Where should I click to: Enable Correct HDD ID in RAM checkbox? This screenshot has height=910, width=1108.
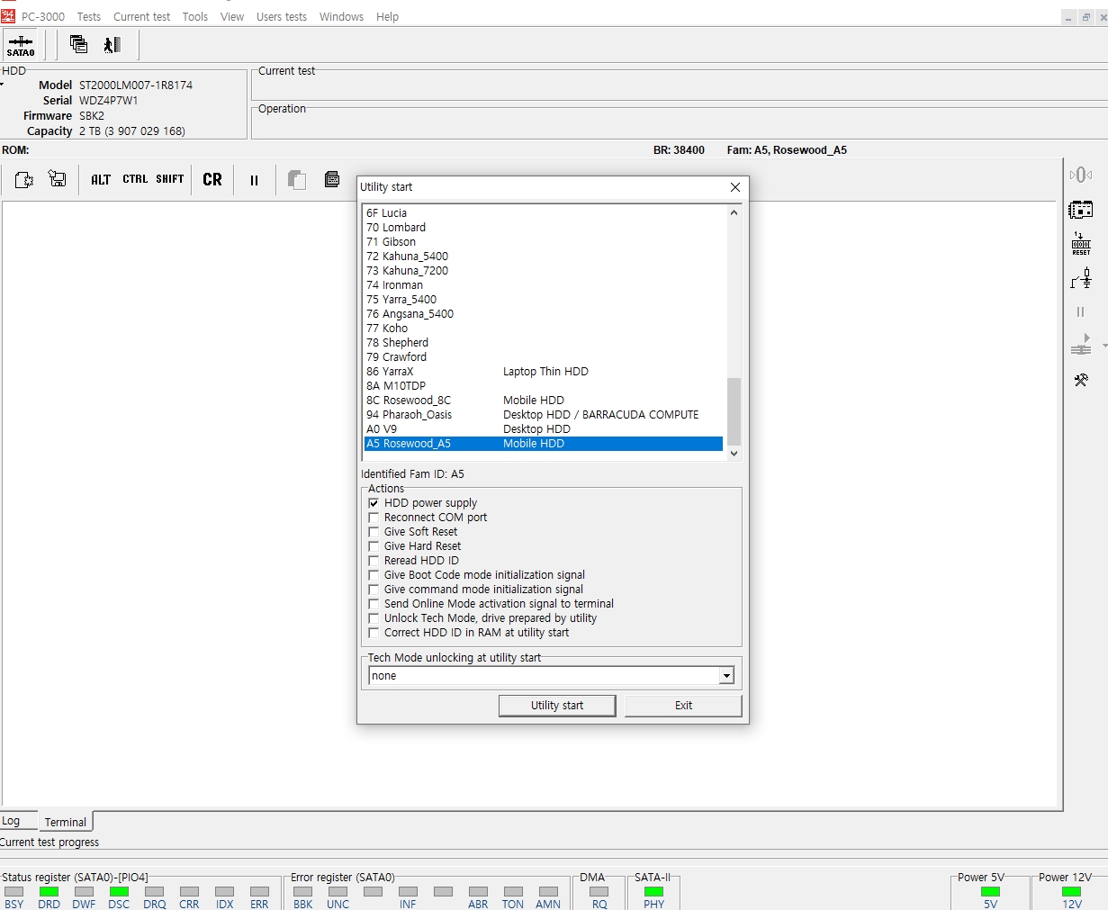point(374,633)
